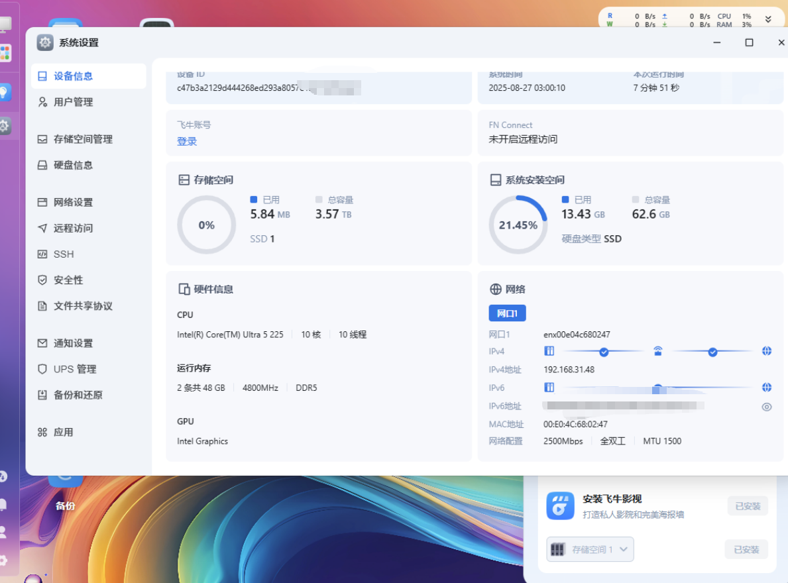Viewport: 788px width, 583px height.
Task: Click the 网络 globe header icon
Action: tap(496, 290)
